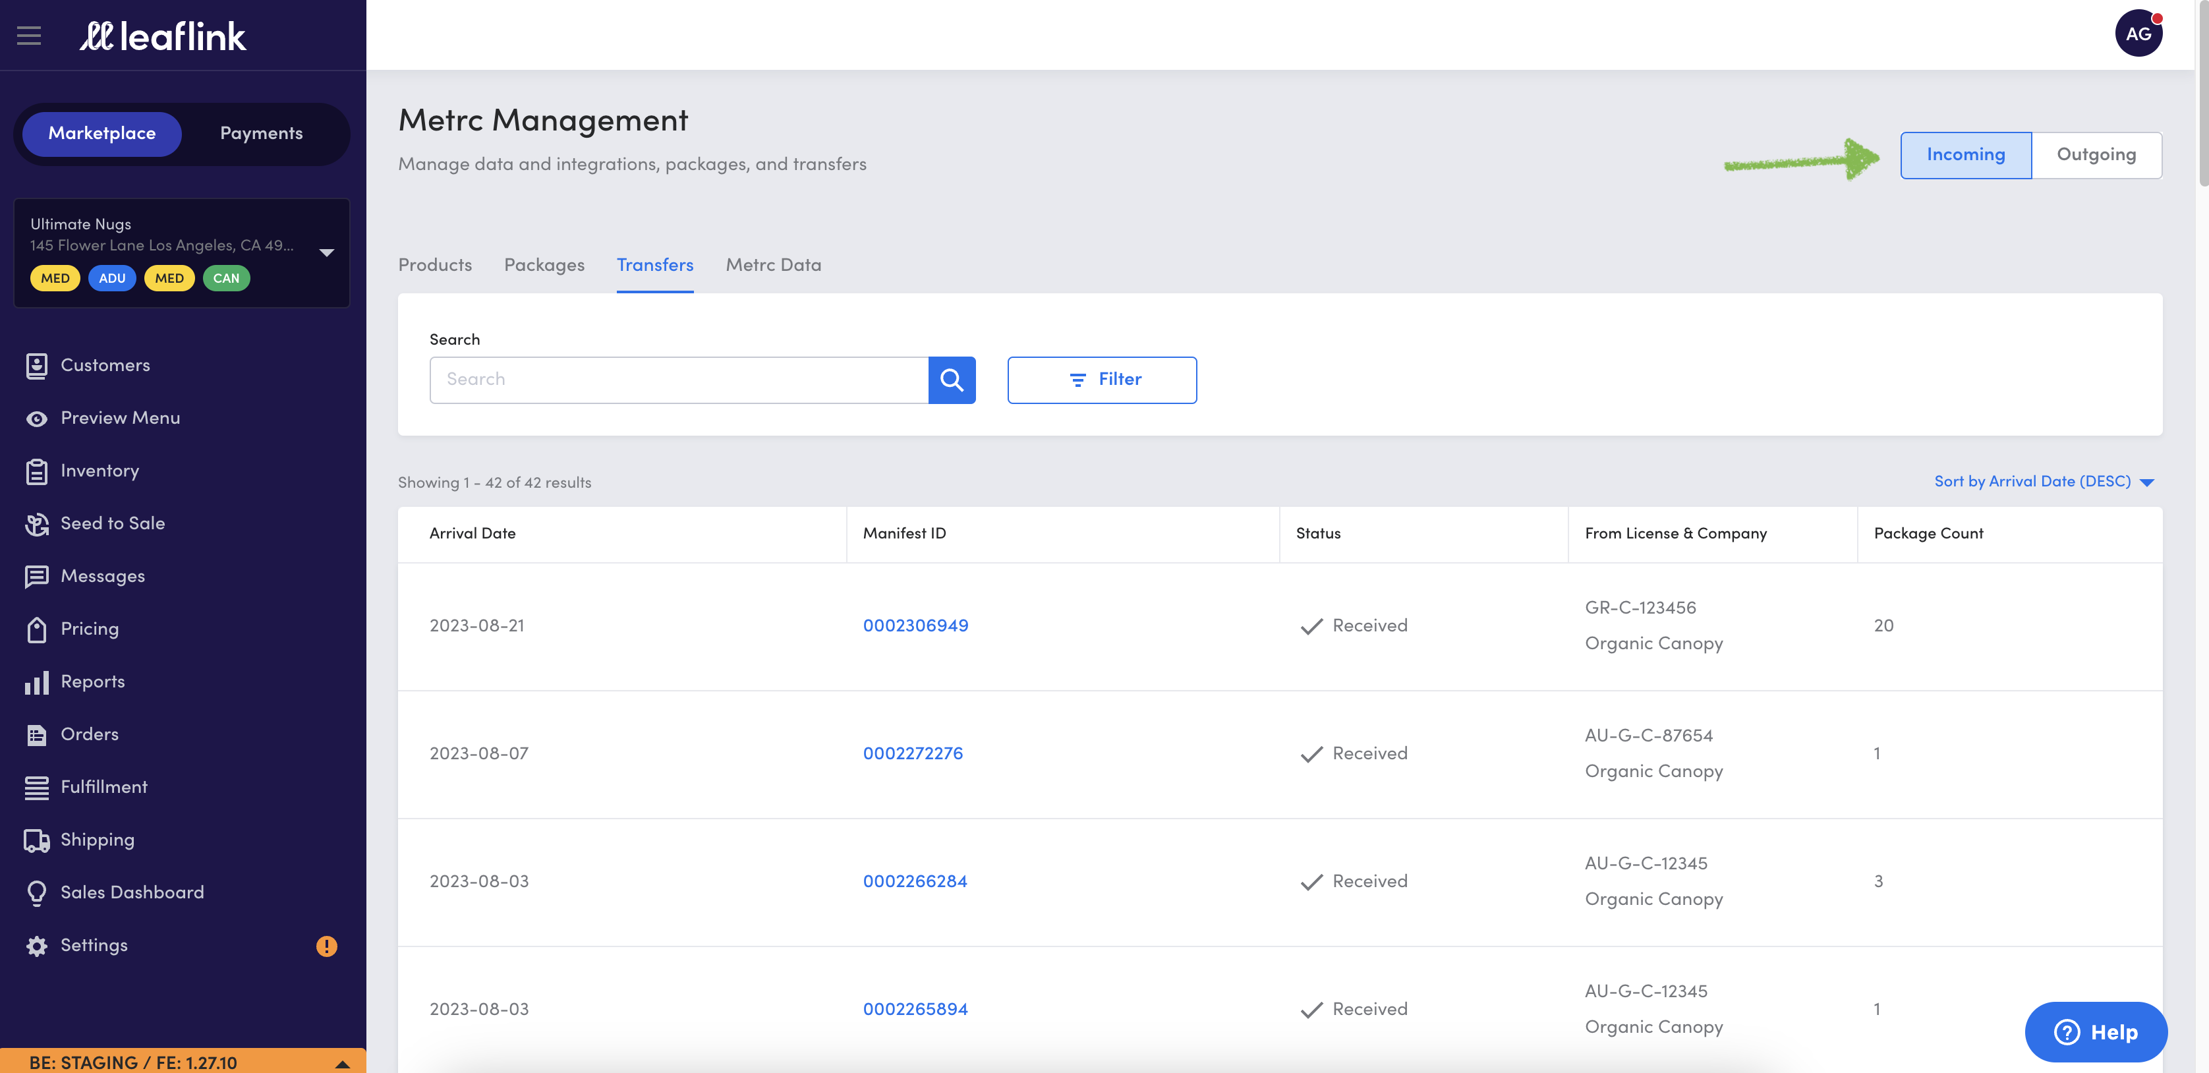This screenshot has width=2209, height=1073.
Task: Click the Customers sidebar icon
Action: coord(36,365)
